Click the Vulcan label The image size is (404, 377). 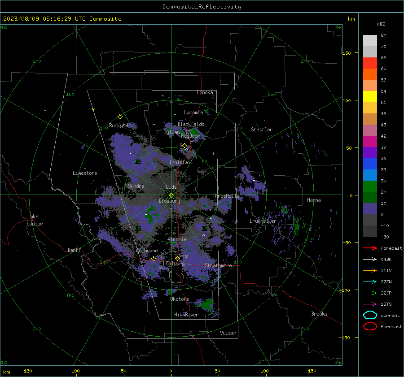click(228, 333)
